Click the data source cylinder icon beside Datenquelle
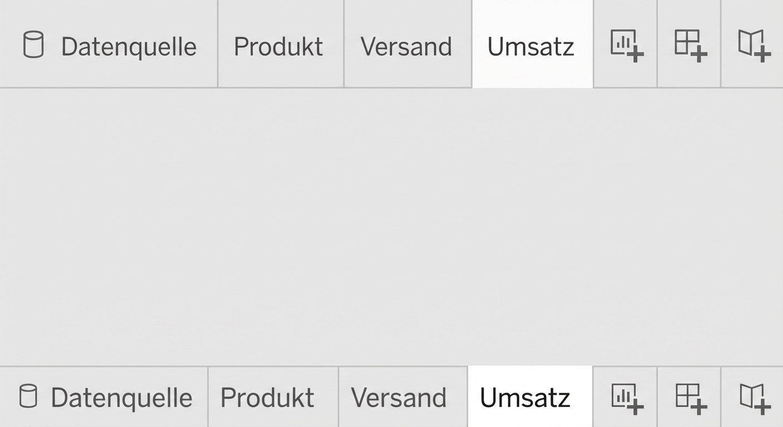Viewport: 783px width, 427px height. tap(33, 46)
